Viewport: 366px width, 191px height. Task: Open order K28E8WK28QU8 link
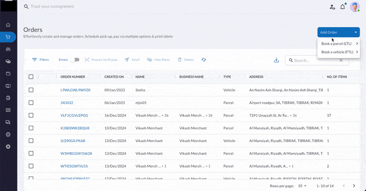tap(75, 128)
